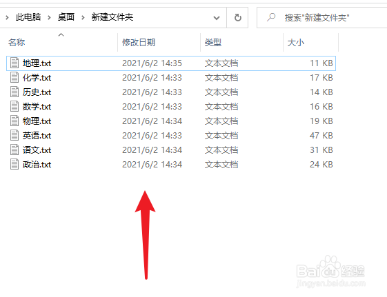Image resolution: width=387 pixels, height=297 pixels.
Task: Click the 31 KB size value
Action: point(321,150)
